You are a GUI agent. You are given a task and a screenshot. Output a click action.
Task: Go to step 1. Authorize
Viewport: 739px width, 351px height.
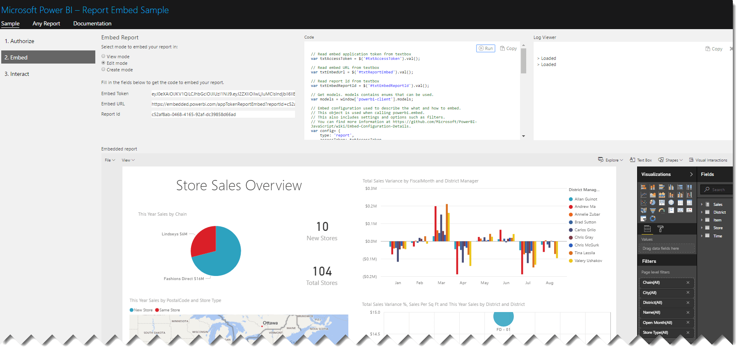tap(48, 41)
